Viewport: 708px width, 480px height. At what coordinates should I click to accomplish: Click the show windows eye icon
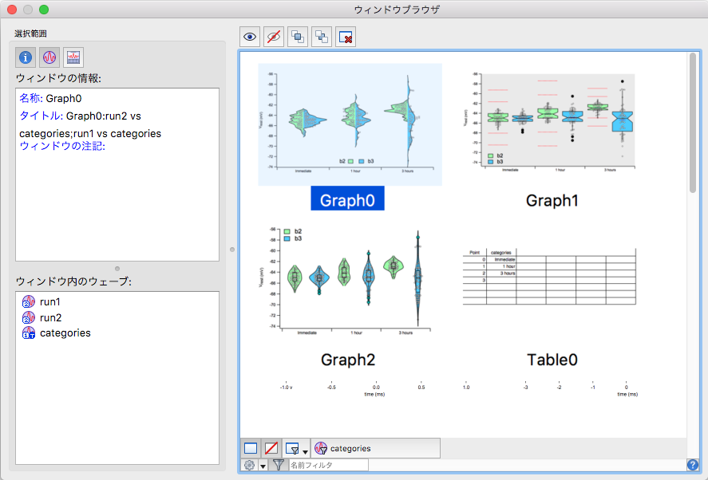pyautogui.click(x=251, y=37)
